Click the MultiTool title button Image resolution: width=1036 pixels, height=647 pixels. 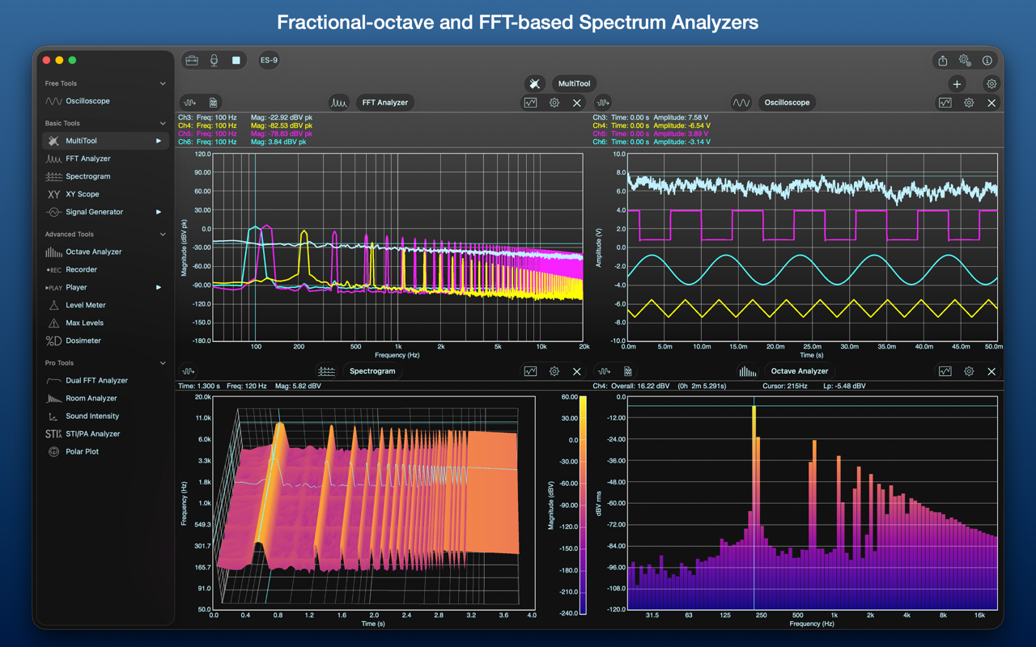pyautogui.click(x=574, y=83)
